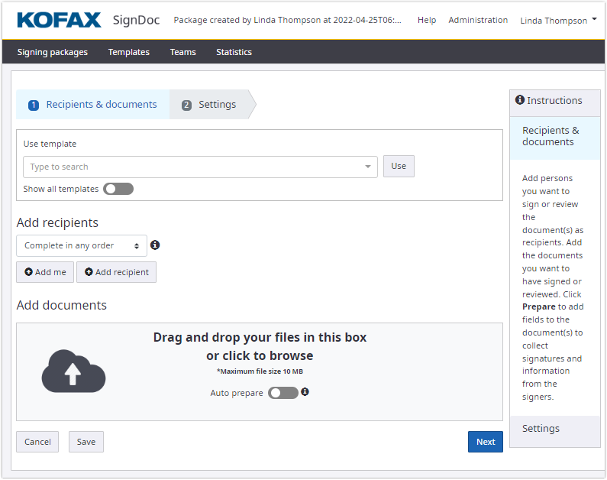Click the cloud upload icon
Image resolution: width=607 pixels, height=480 pixels.
pos(73,371)
